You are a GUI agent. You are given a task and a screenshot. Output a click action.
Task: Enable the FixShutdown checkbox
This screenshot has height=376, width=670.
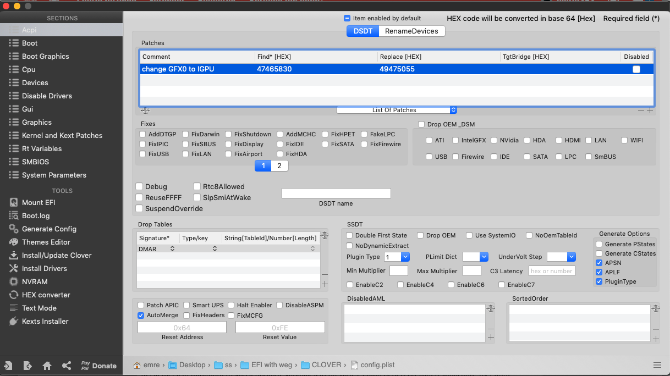[x=229, y=134]
